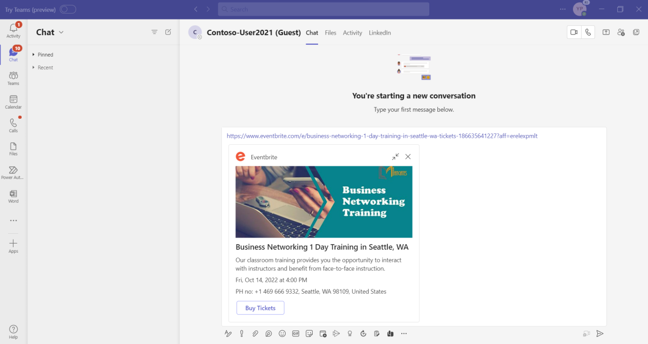The image size is (648, 344).
Task: Open the emoji picker
Action: click(x=282, y=334)
